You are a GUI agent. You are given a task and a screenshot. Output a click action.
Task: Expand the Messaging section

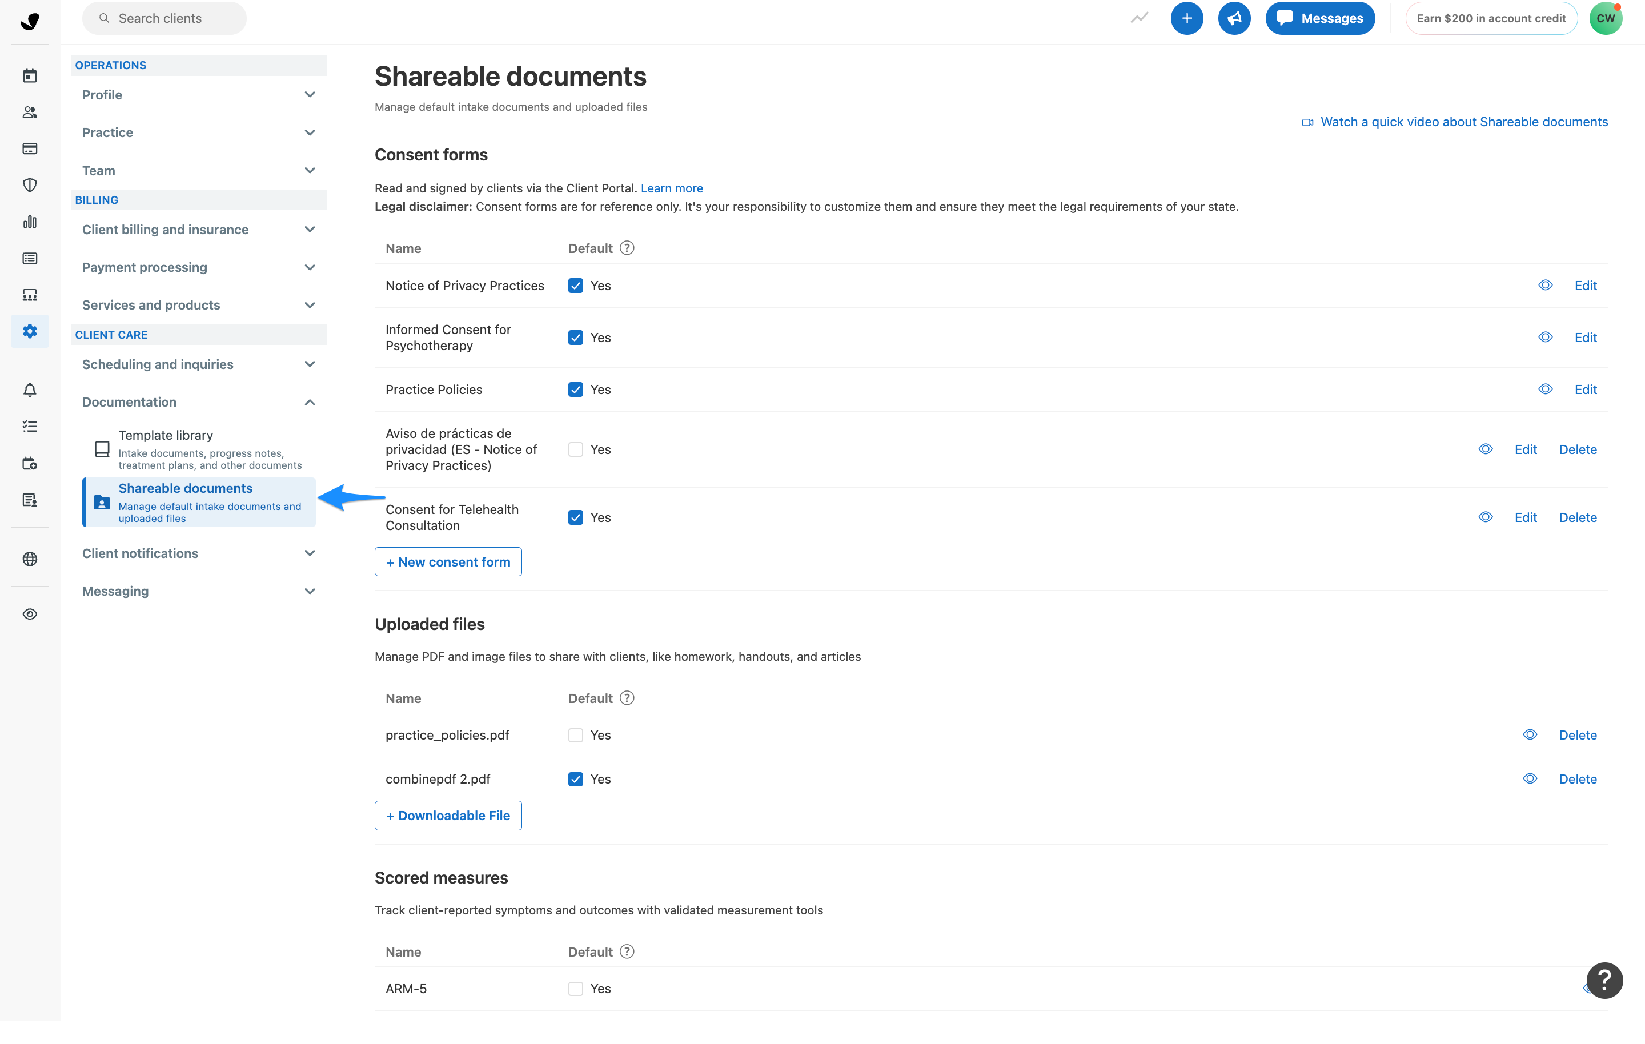tap(198, 591)
